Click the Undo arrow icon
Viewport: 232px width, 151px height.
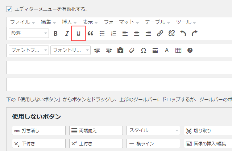point(183,33)
